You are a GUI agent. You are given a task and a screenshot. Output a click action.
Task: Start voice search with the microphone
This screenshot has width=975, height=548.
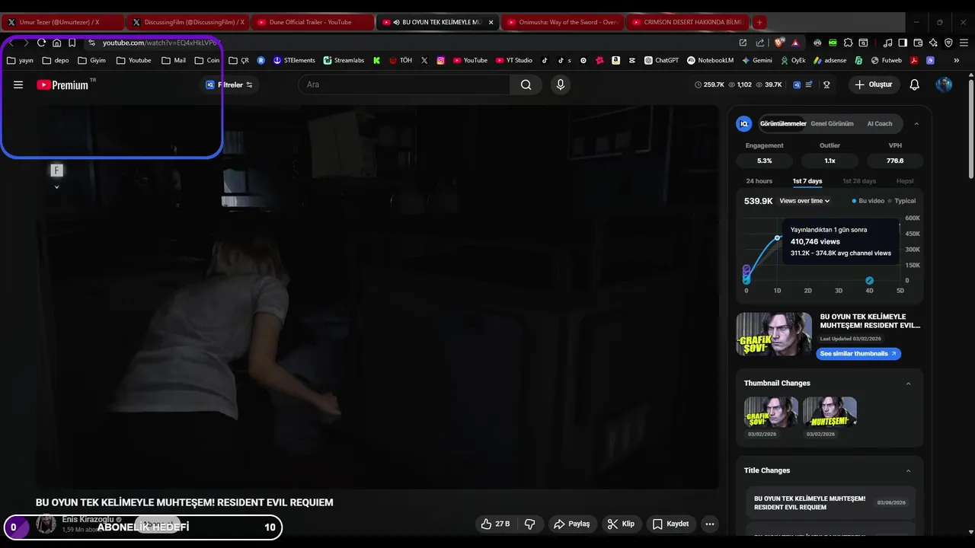[x=561, y=84]
